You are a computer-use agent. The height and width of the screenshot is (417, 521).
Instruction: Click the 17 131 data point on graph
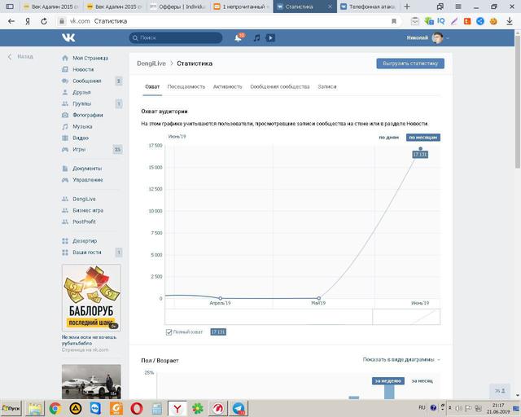[420, 149]
